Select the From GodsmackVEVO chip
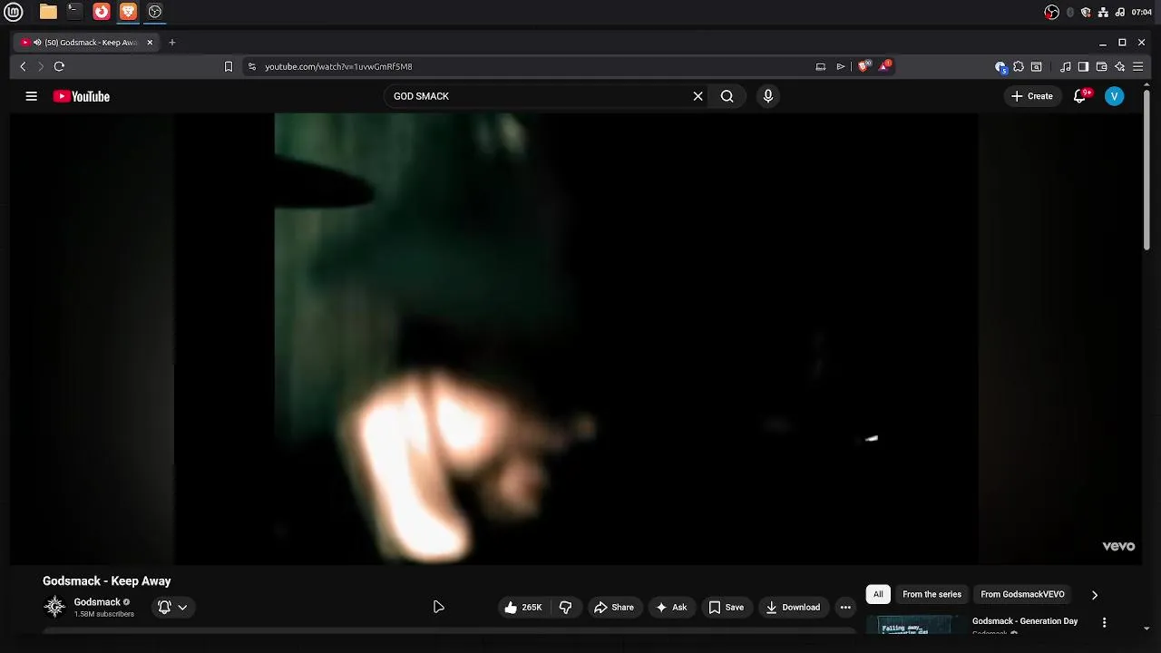Screen dimensions: 1161x653 pos(1022,595)
